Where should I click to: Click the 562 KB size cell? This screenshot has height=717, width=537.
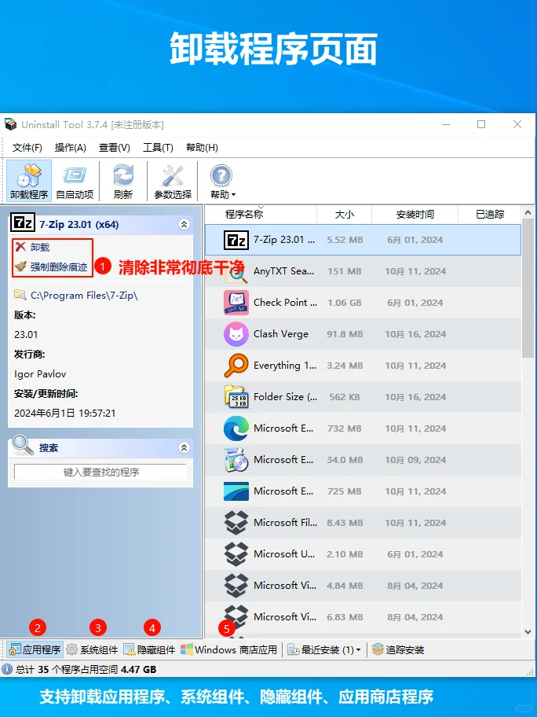[x=345, y=397]
